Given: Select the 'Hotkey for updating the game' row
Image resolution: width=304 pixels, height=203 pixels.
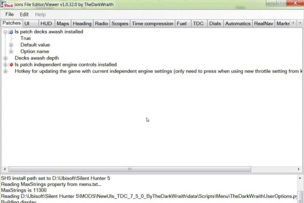Looking at the screenshot, I should click(158, 71).
